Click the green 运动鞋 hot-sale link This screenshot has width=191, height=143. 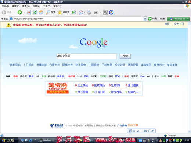[103, 76]
